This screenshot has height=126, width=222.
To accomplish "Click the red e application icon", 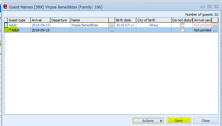I will pyautogui.click(x=5, y=6).
